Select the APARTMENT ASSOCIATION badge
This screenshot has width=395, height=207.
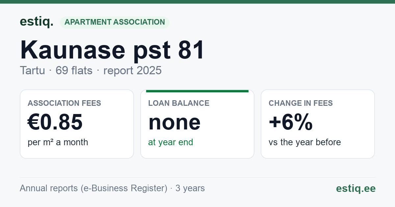point(115,22)
